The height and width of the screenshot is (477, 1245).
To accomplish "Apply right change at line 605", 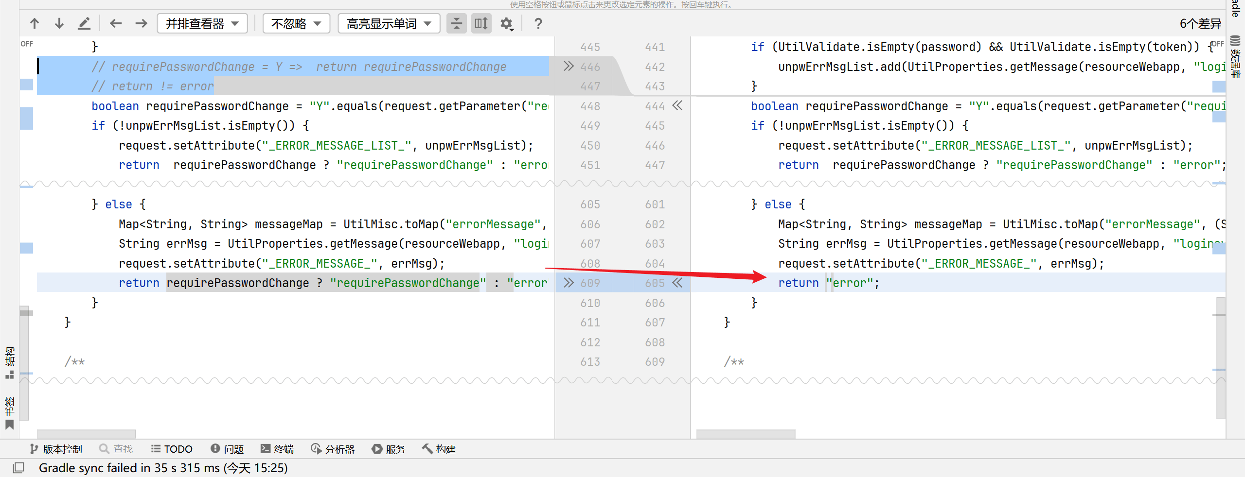I will [x=677, y=283].
